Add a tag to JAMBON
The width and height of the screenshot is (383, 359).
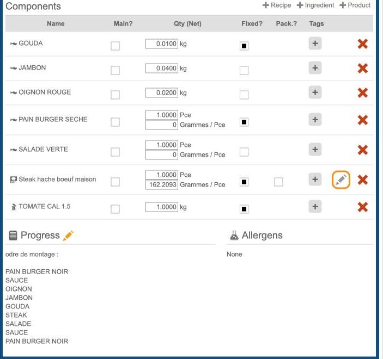(x=315, y=68)
